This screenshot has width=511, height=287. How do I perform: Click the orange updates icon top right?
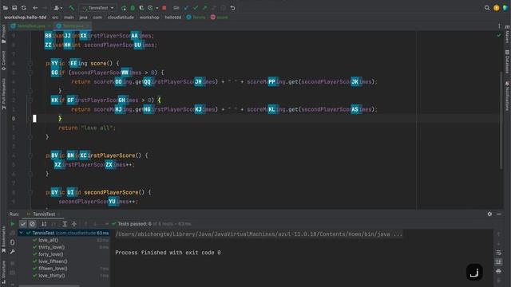pos(497,8)
